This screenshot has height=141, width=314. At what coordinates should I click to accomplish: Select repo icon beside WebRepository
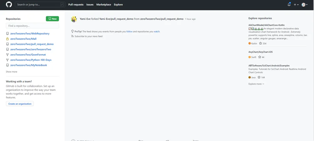tap(8, 34)
